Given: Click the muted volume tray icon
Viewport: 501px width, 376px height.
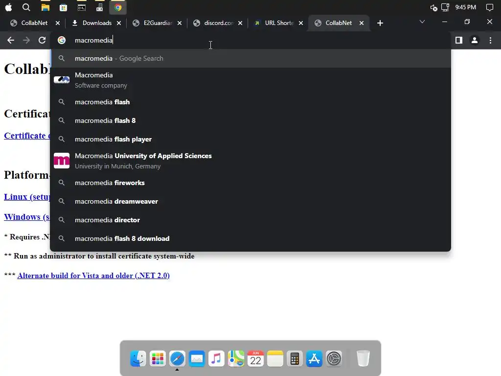Looking at the screenshot, I should tap(433, 7).
